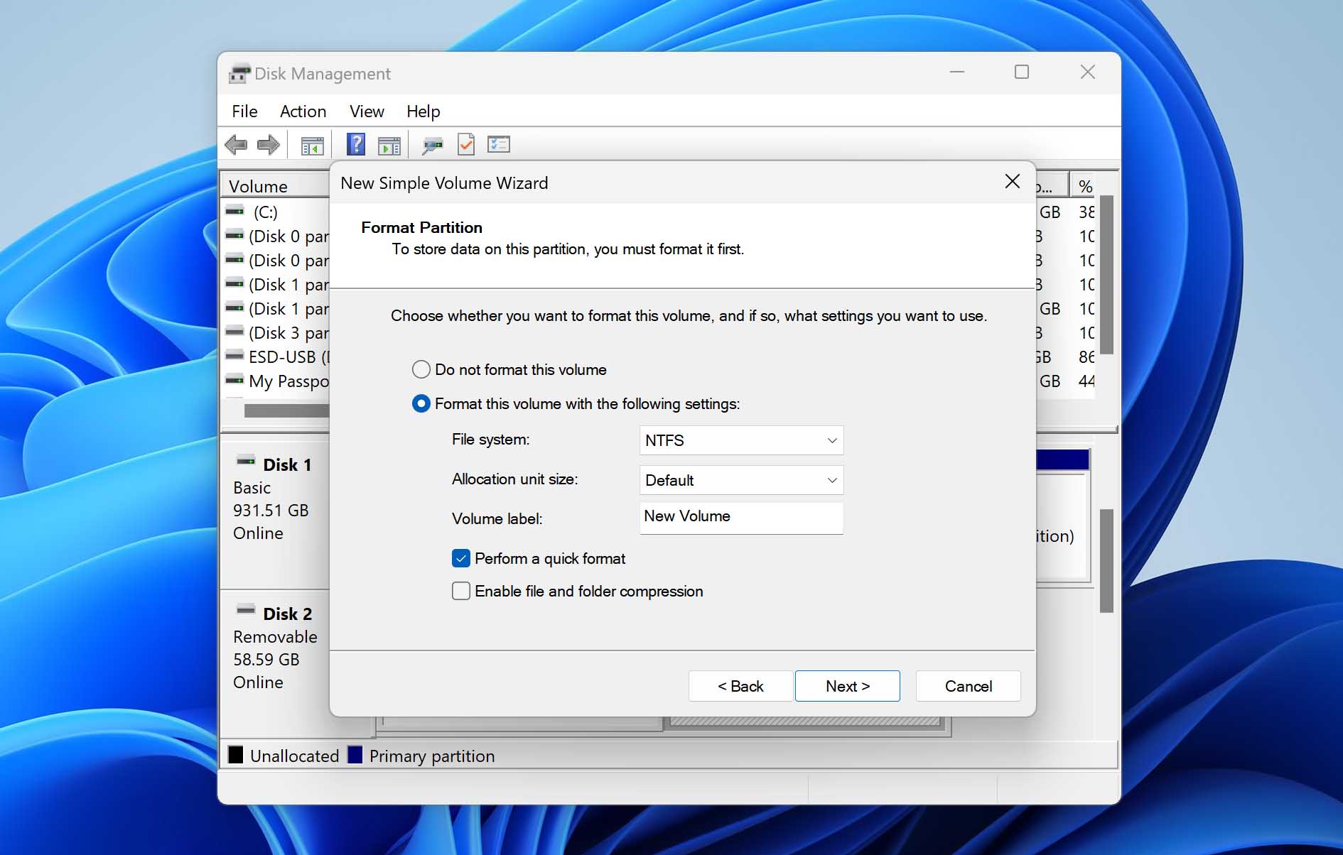1343x855 pixels.
Task: Click the < Back button
Action: 740,686
